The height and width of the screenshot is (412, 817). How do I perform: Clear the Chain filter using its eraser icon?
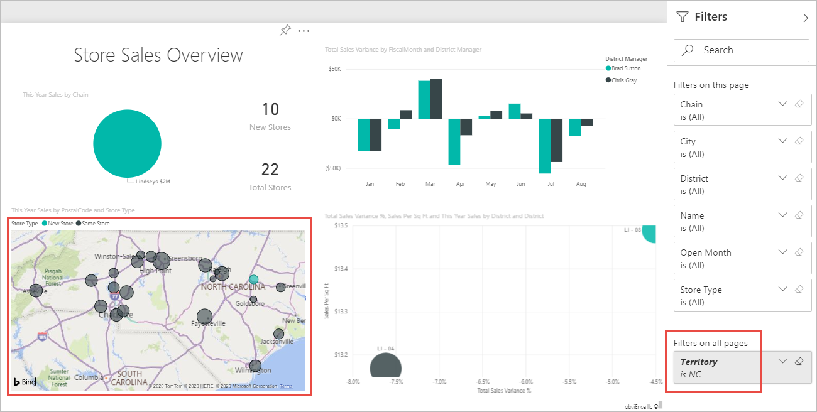(x=799, y=104)
